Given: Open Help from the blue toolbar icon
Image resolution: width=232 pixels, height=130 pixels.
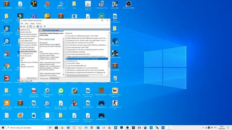Looking at the screenshot, I should 38,26.
